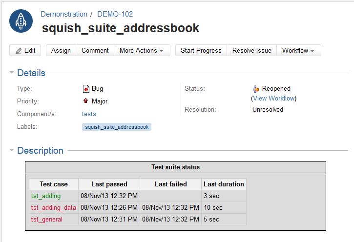Click the squish_suite_addressbook label tag
Viewport: 354px width, 242px height.
tap(117, 127)
